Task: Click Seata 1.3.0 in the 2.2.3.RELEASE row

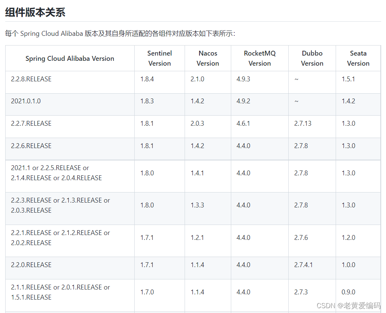Action: tap(348, 205)
